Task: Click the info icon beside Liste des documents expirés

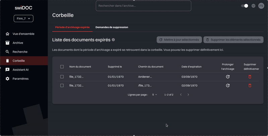Action: point(113,40)
